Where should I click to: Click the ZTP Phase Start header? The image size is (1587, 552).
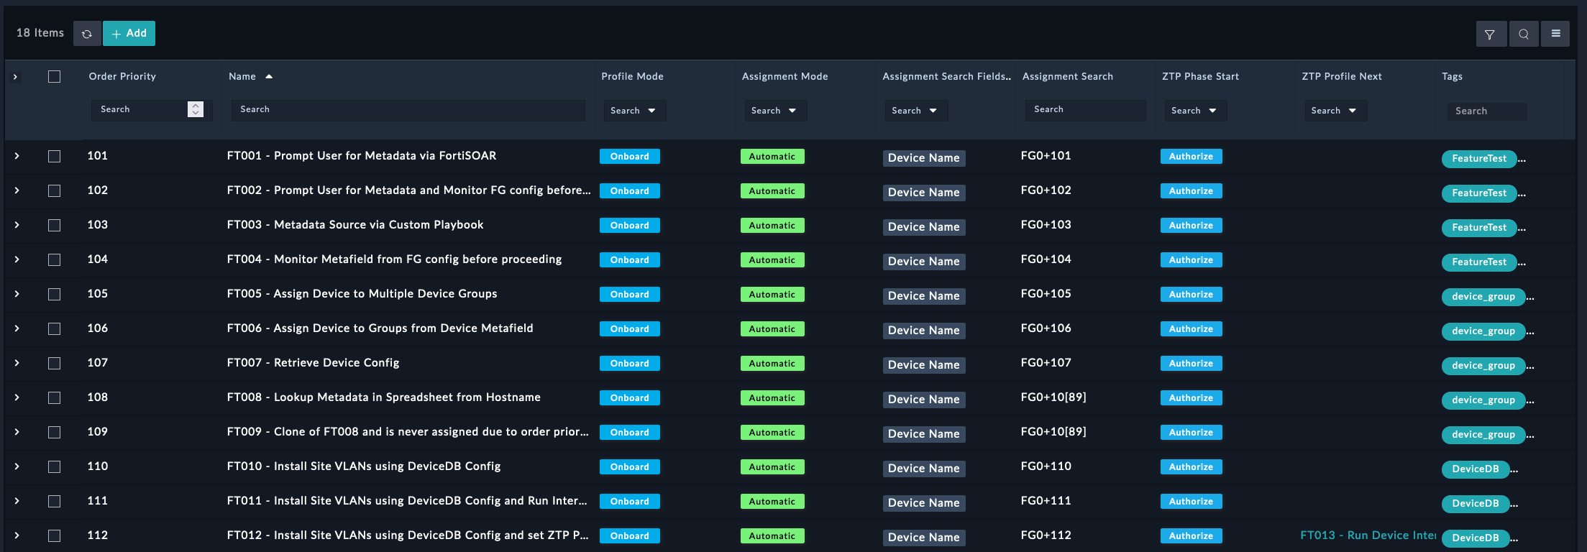[1200, 76]
